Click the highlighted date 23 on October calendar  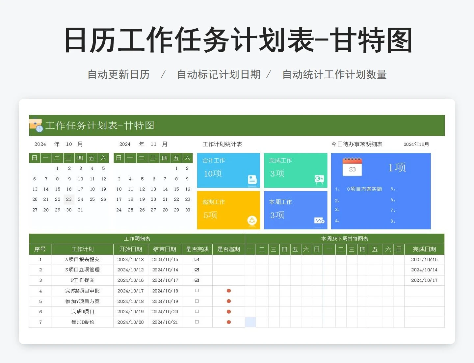pyautogui.click(x=69, y=199)
